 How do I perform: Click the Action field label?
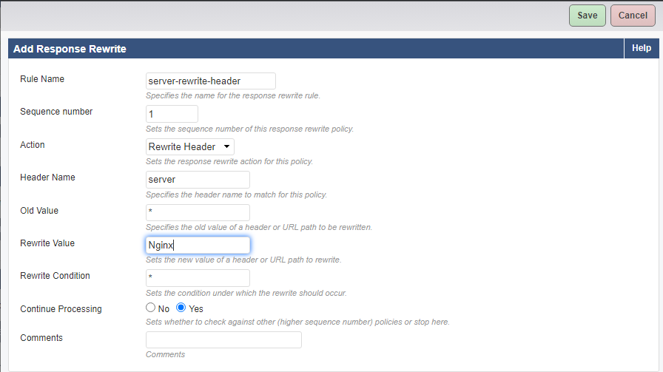pyautogui.click(x=33, y=145)
